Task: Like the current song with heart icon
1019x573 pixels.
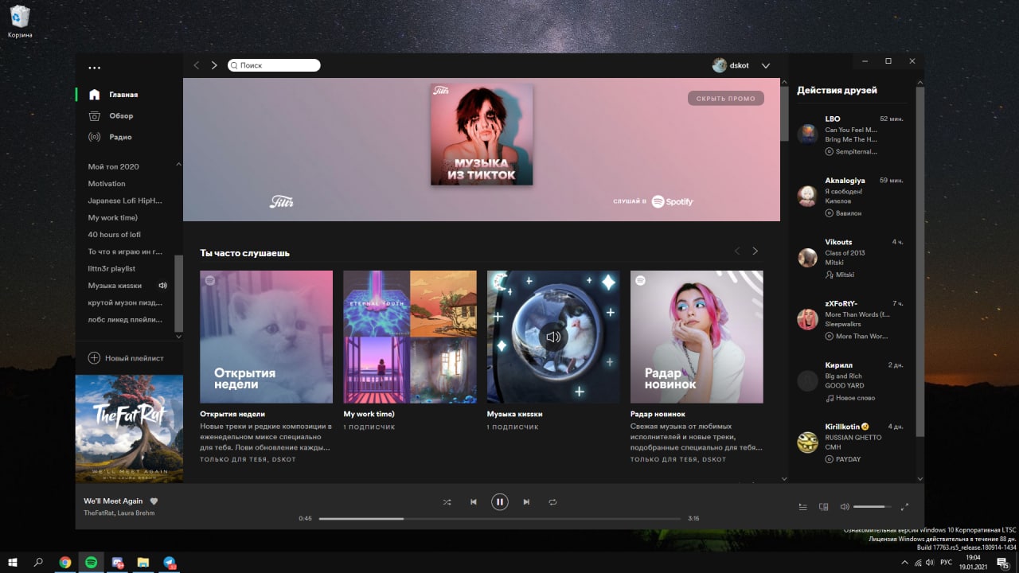Action: click(x=154, y=501)
